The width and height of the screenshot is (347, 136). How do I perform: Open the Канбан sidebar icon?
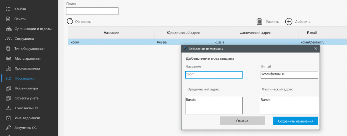point(8,9)
